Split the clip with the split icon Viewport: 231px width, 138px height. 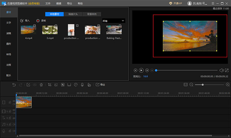tap(34, 85)
